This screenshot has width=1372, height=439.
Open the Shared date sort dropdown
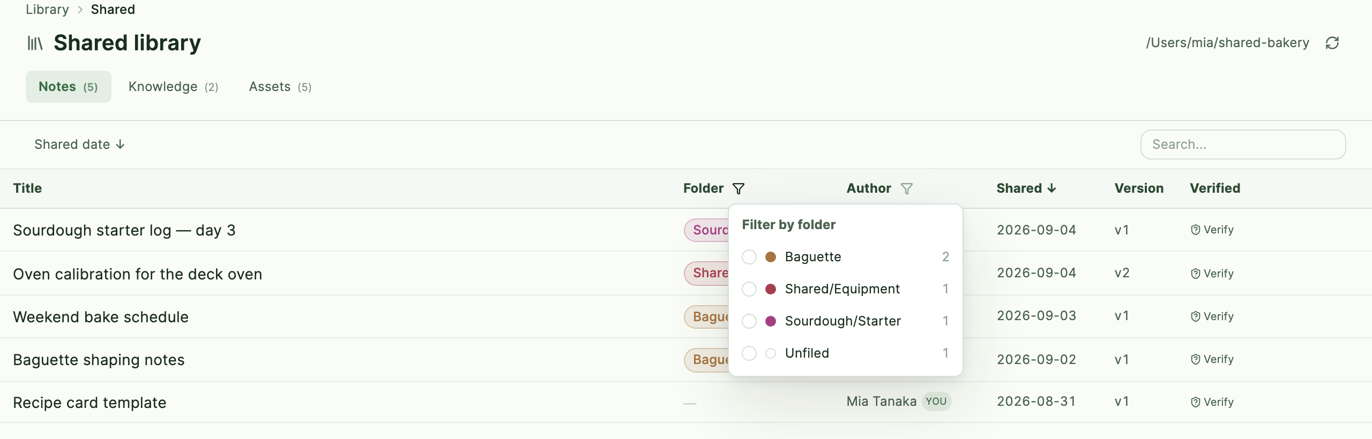79,145
